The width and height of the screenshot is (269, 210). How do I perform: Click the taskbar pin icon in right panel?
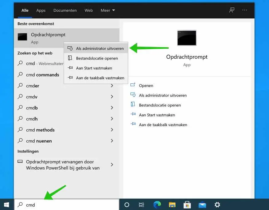click(133, 124)
